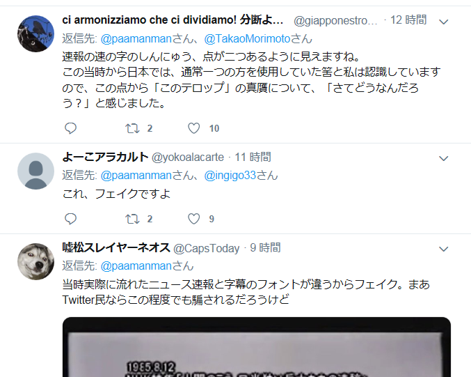Viewport: 471px width, 377px height.
Task: Reply to the giapponestro tweet
Action: pos(71,128)
